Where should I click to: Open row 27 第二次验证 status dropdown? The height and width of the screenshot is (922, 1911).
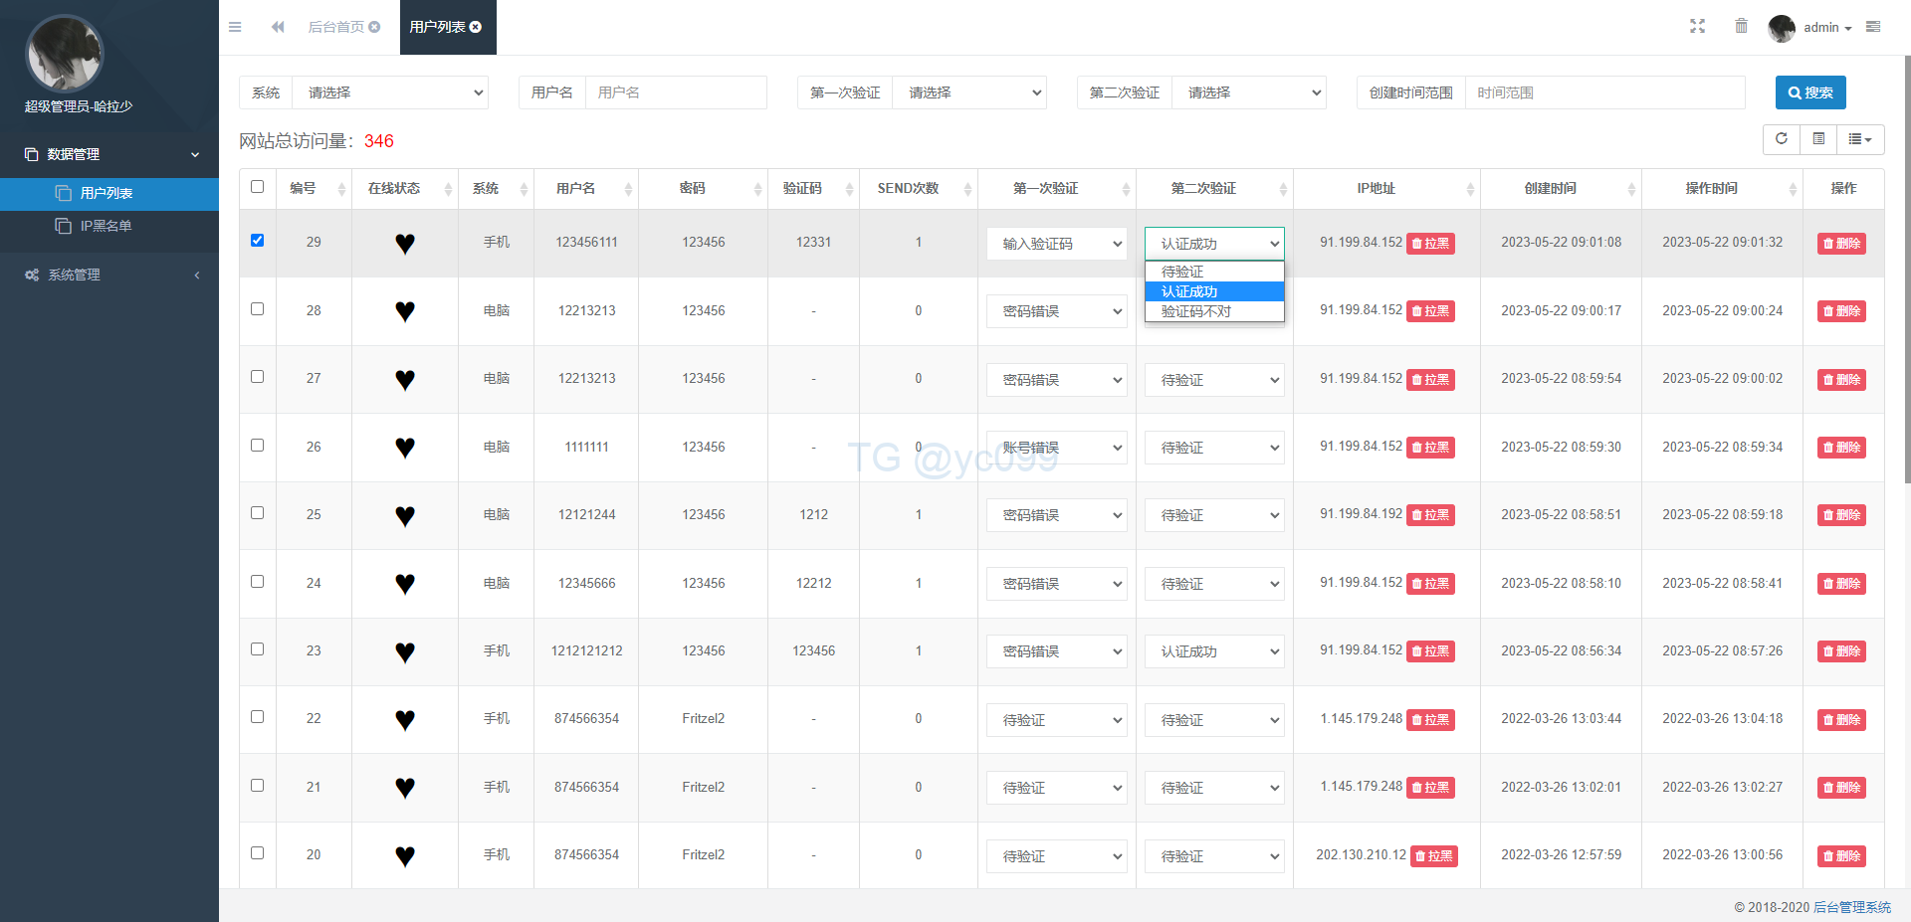pos(1214,380)
